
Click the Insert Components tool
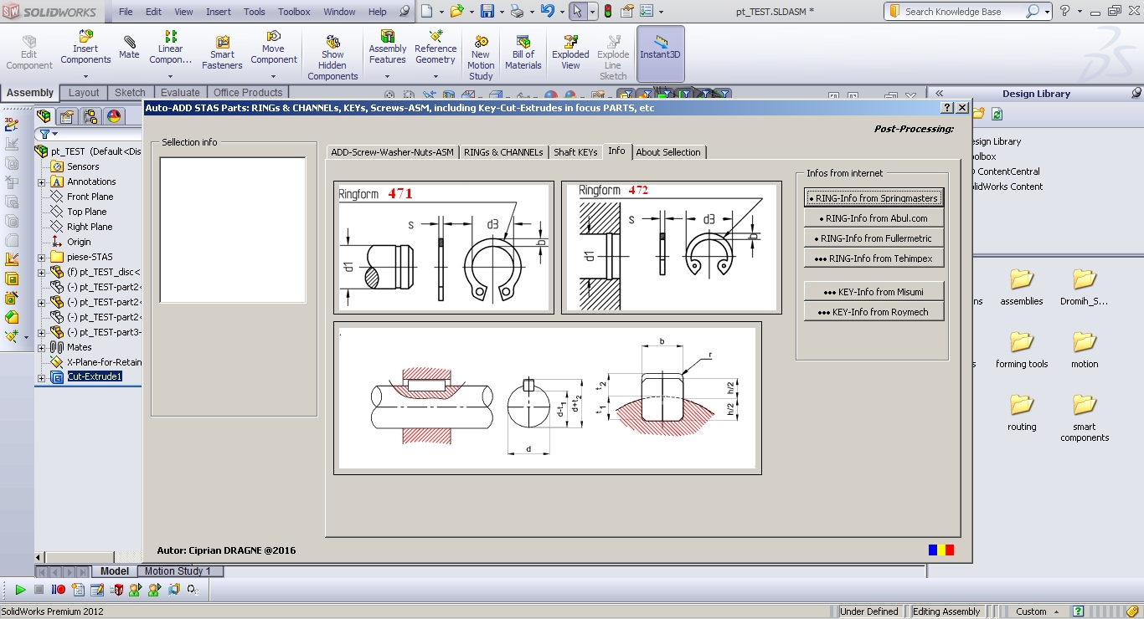[85, 48]
